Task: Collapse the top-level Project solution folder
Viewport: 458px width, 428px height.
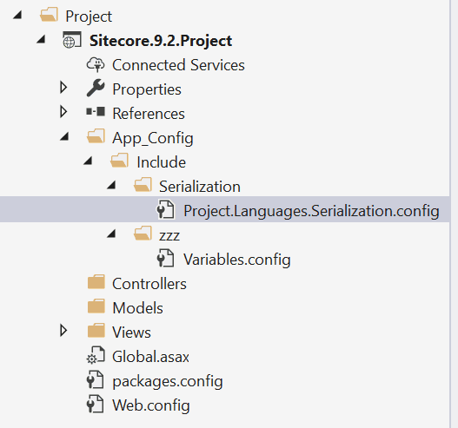Action: (18, 15)
